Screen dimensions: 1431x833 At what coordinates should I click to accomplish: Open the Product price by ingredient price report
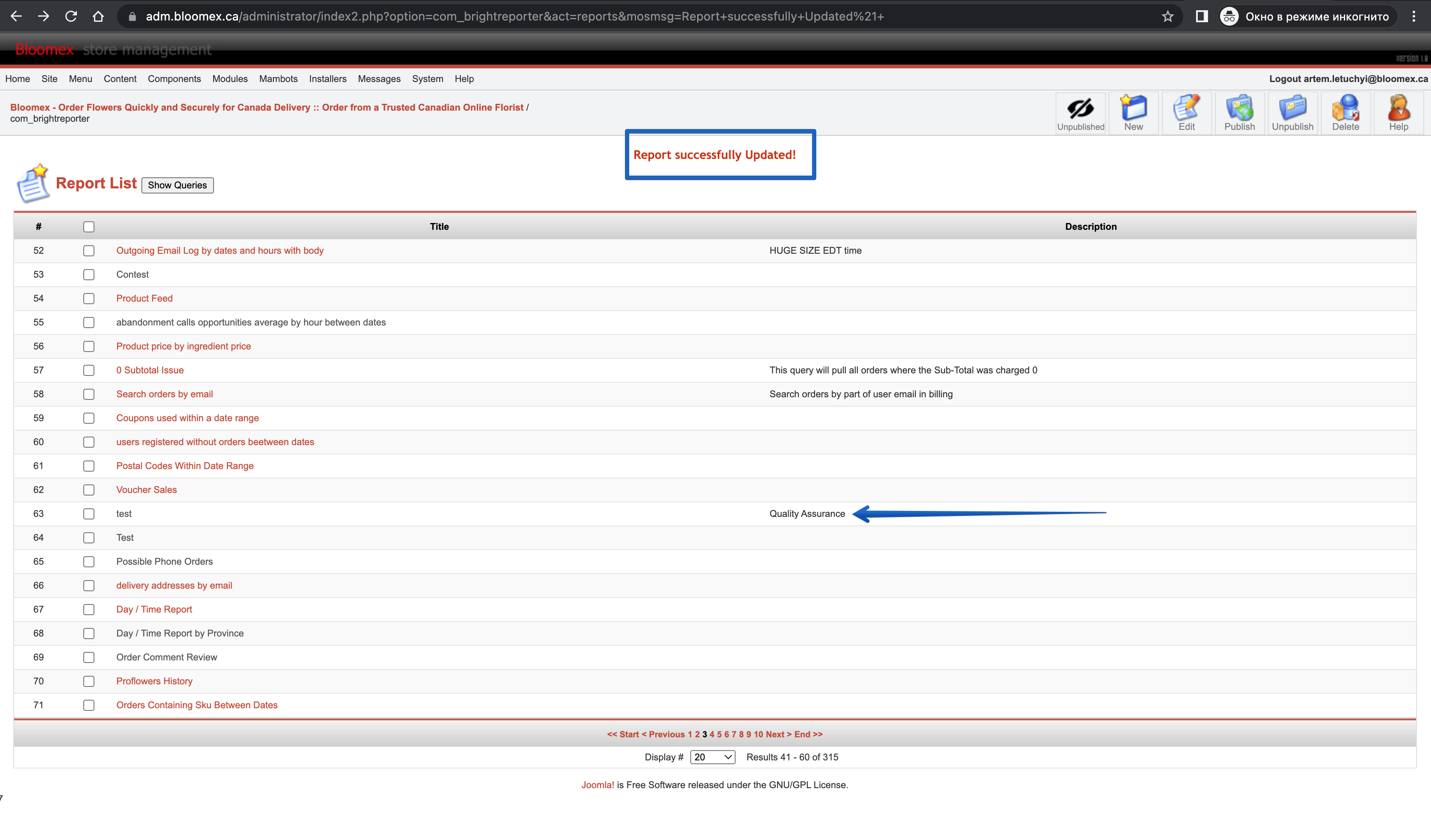tap(183, 346)
